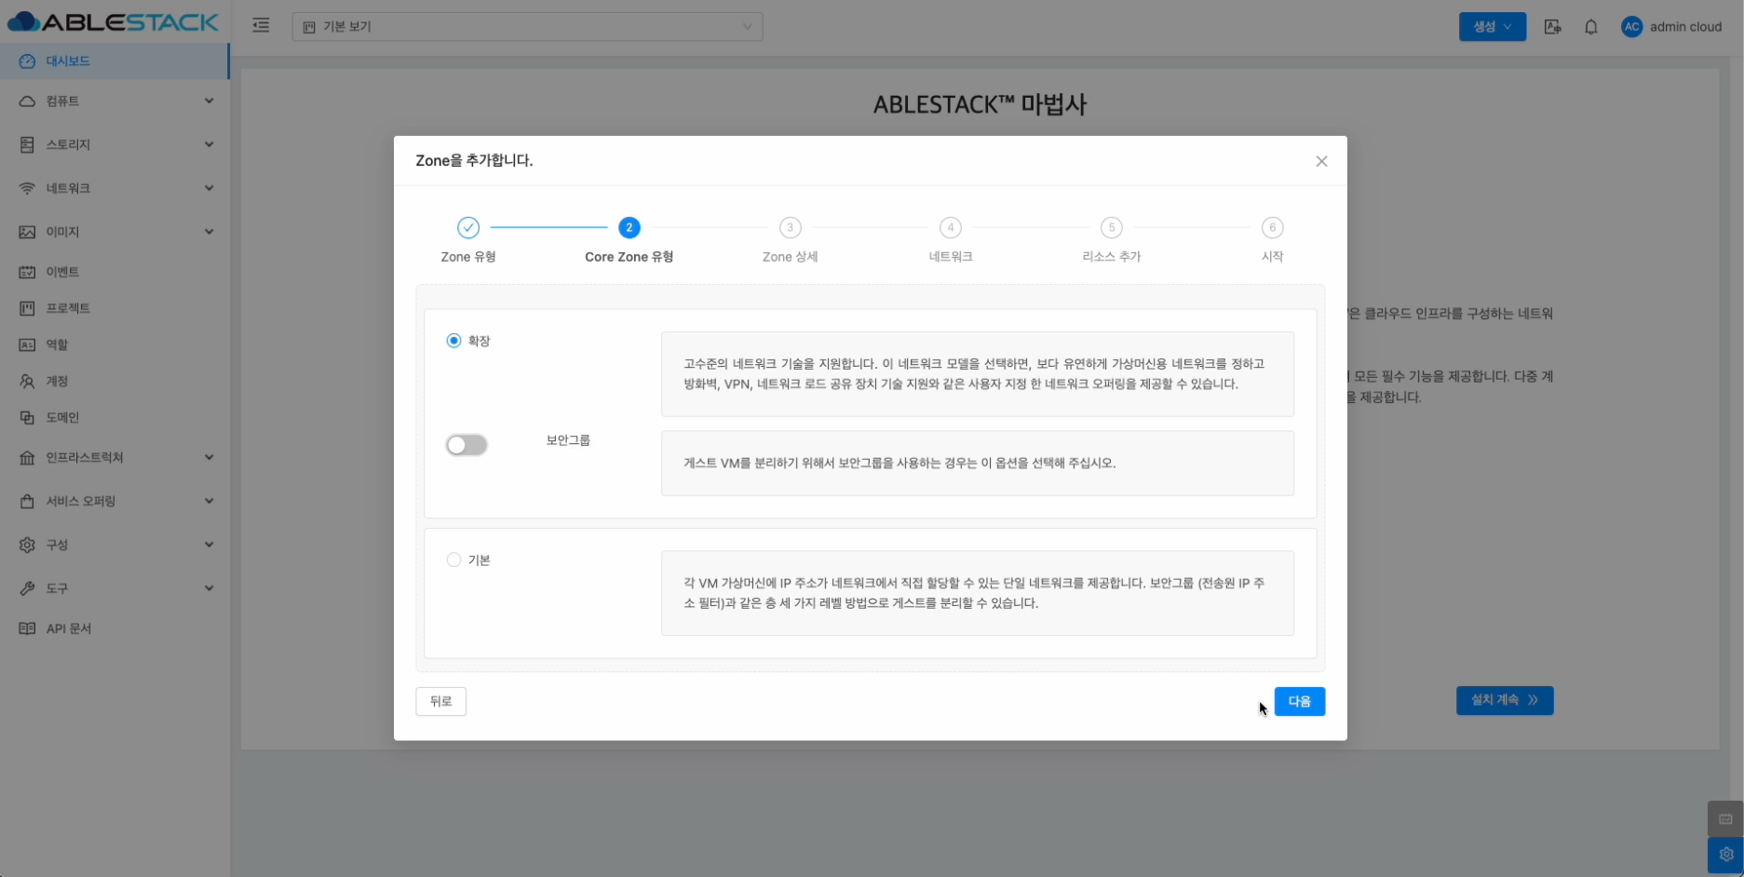The width and height of the screenshot is (1744, 877).
Task: Click step 2 Core Zone 유형 circle
Action: click(x=629, y=228)
